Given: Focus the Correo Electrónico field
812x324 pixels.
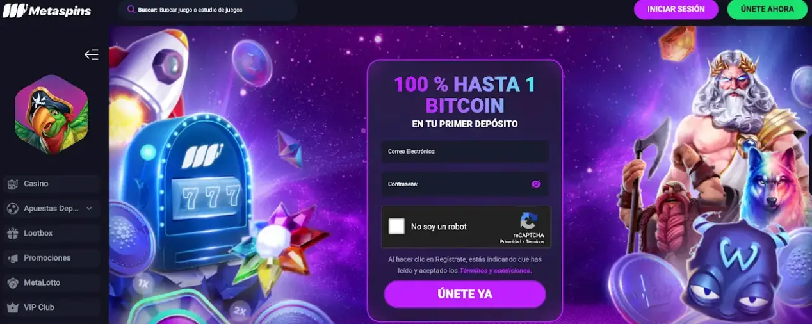Looking at the screenshot, I should [466, 152].
